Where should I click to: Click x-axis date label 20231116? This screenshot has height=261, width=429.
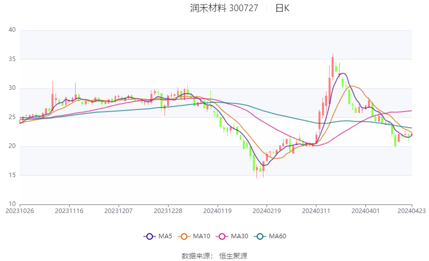[69, 211]
